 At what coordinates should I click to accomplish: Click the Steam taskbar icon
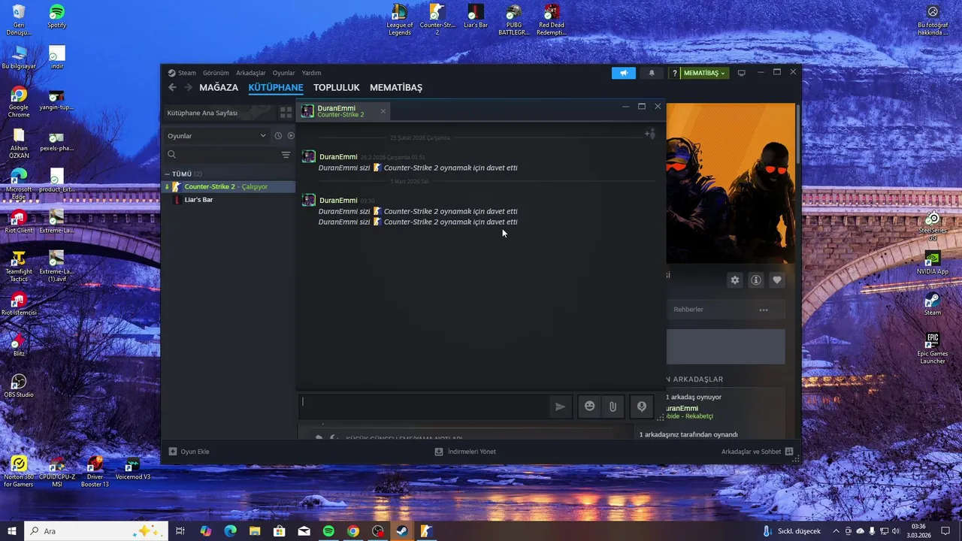click(402, 531)
